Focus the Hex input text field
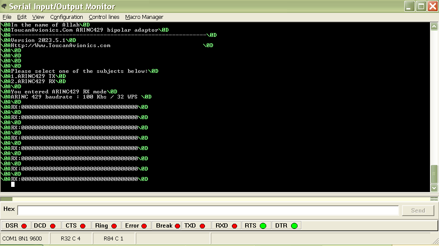 208,210
